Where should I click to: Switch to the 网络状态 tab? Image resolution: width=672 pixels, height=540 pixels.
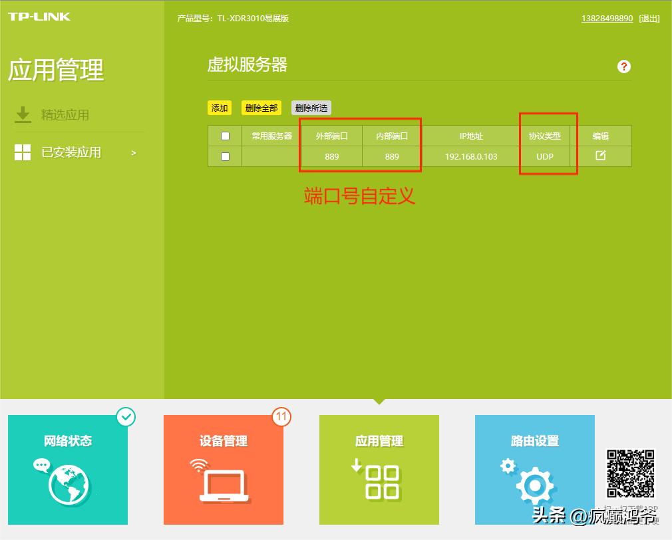click(67, 440)
